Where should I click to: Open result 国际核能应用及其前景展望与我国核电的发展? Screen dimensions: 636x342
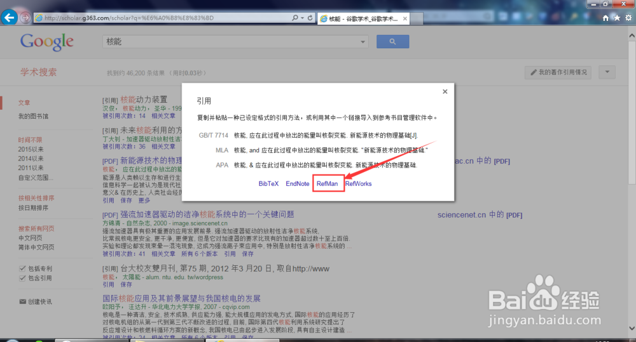[x=181, y=298]
